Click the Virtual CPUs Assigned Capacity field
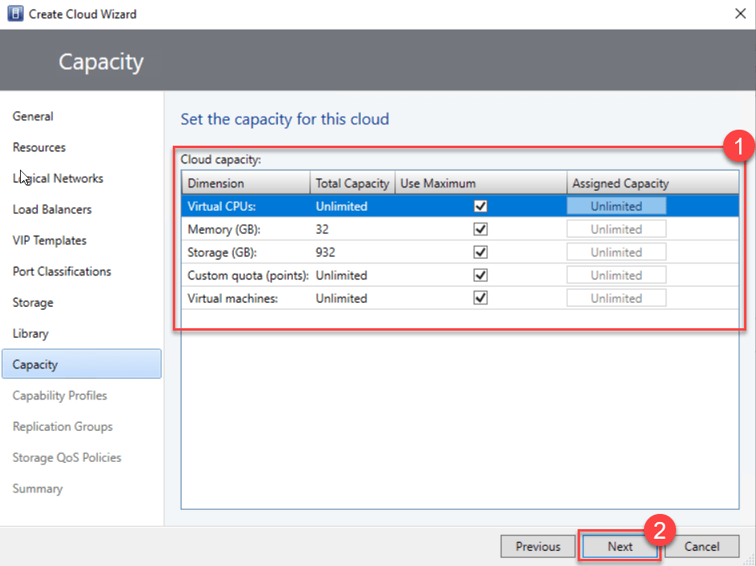 click(x=616, y=207)
